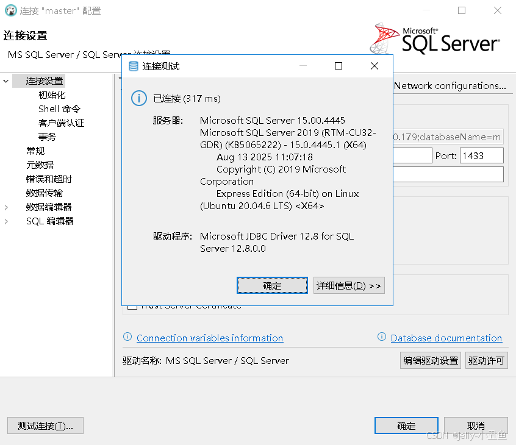Select 数据传输 in the settings tree

click(x=45, y=193)
